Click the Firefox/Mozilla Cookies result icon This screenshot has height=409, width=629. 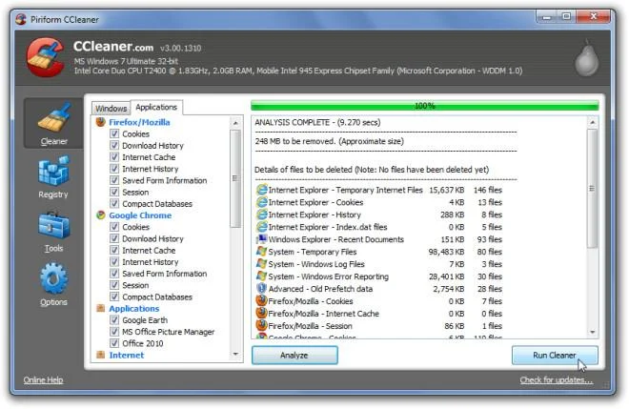(261, 300)
